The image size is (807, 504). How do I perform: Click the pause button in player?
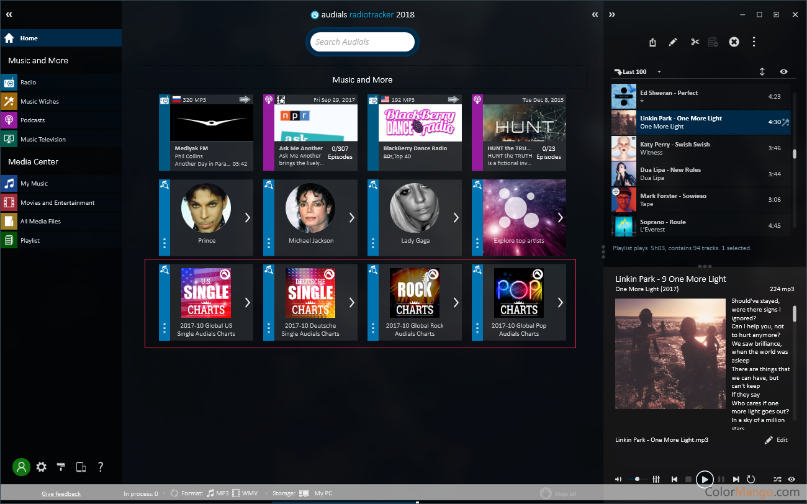pyautogui.click(x=721, y=479)
